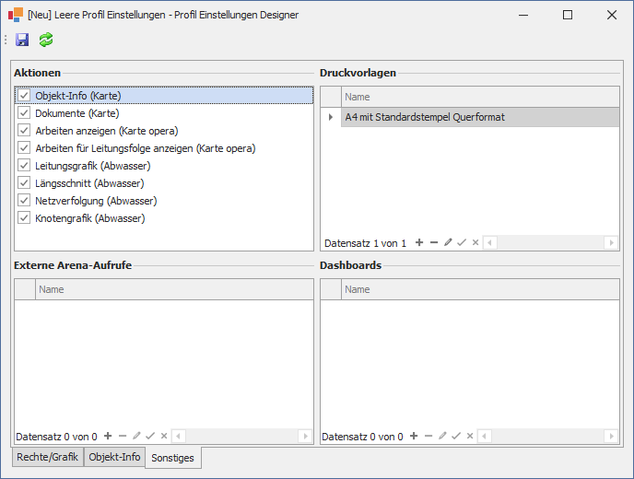Open the Objekt-Info tab
Image resolution: width=634 pixels, height=479 pixels.
pos(114,457)
